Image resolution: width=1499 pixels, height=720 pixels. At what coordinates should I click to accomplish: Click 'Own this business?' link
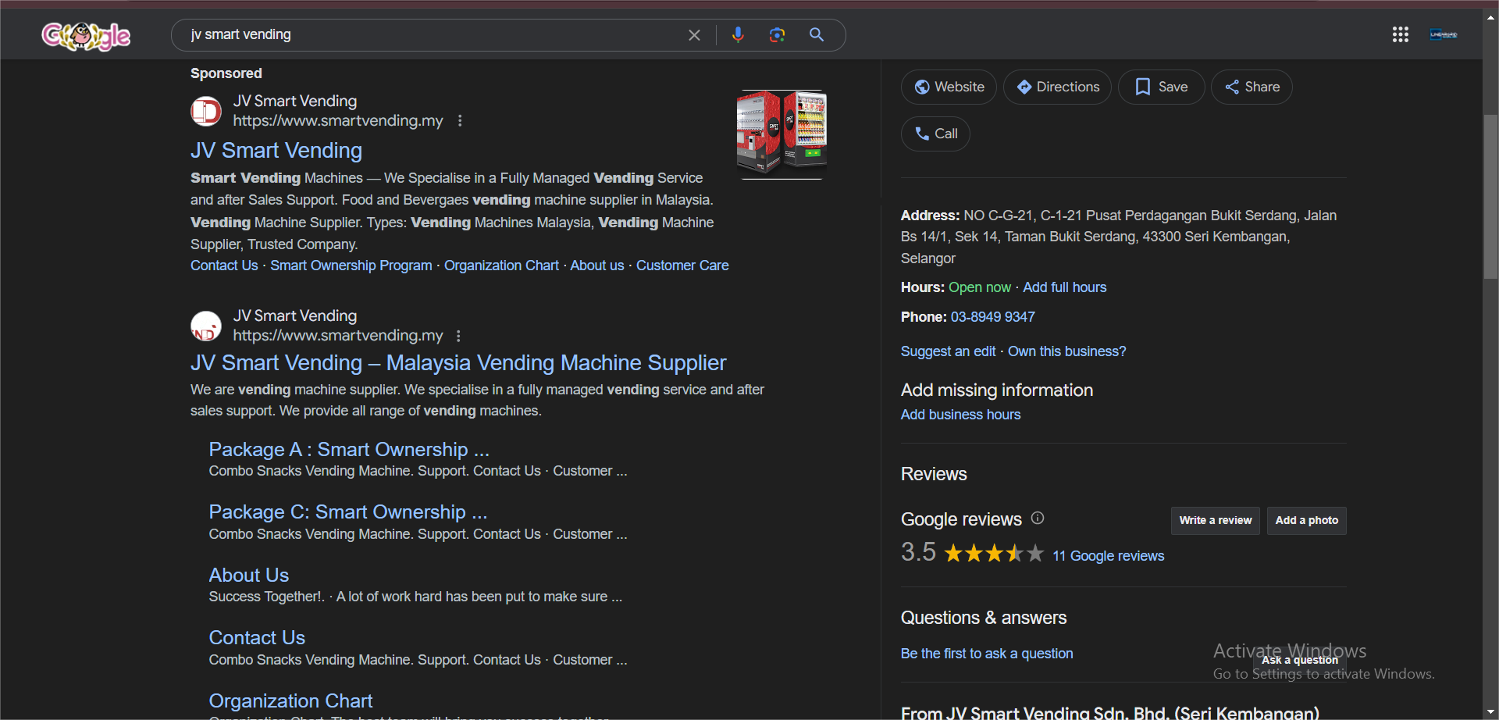pyautogui.click(x=1067, y=351)
